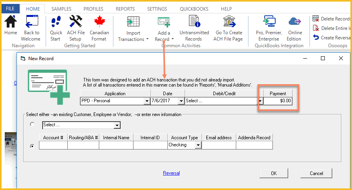This screenshot has width=352, height=190.
Task: Click the Payment amount field
Action: [x=278, y=101]
